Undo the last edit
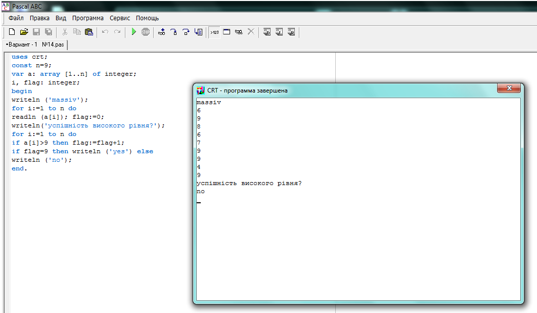Image resolution: width=537 pixels, height=313 pixels. (x=105, y=32)
